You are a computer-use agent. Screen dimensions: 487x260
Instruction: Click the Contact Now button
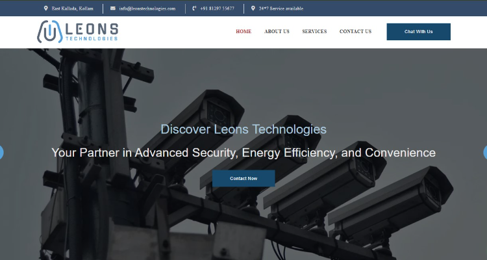point(243,179)
